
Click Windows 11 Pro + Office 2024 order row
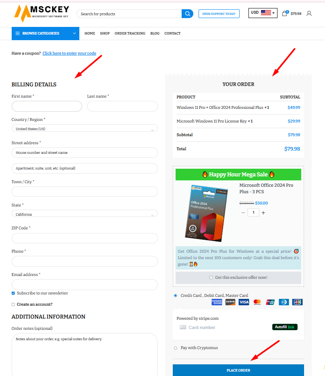[x=238, y=107]
